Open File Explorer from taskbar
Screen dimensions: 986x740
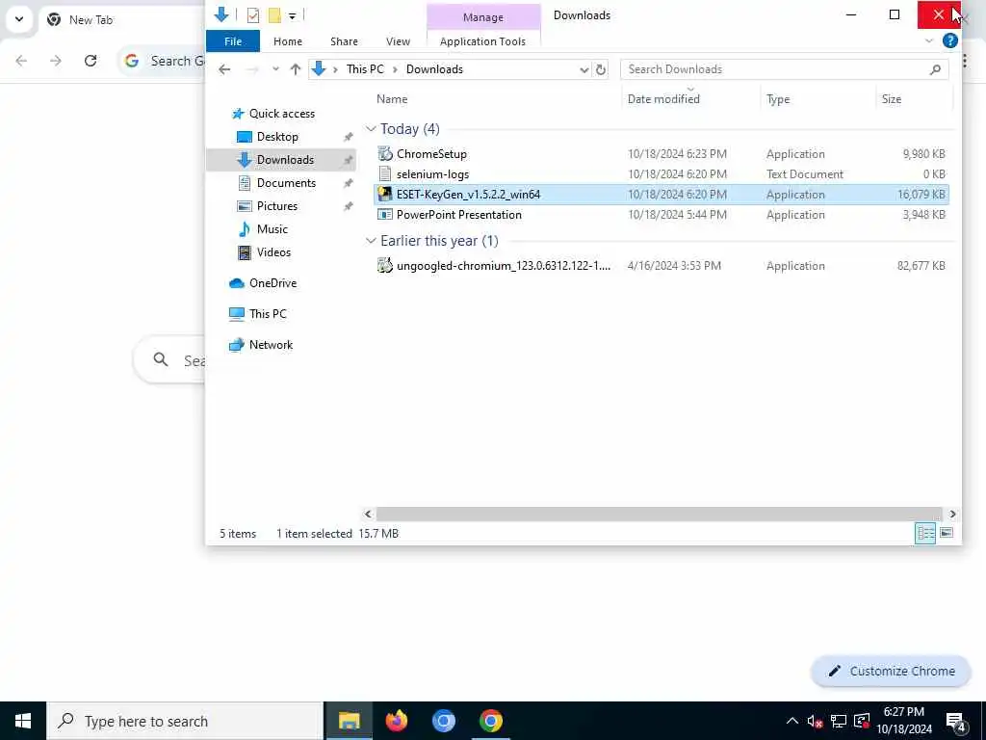coord(349,721)
